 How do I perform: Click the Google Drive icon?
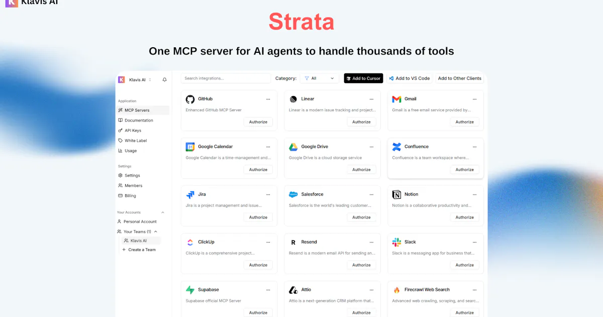293,147
